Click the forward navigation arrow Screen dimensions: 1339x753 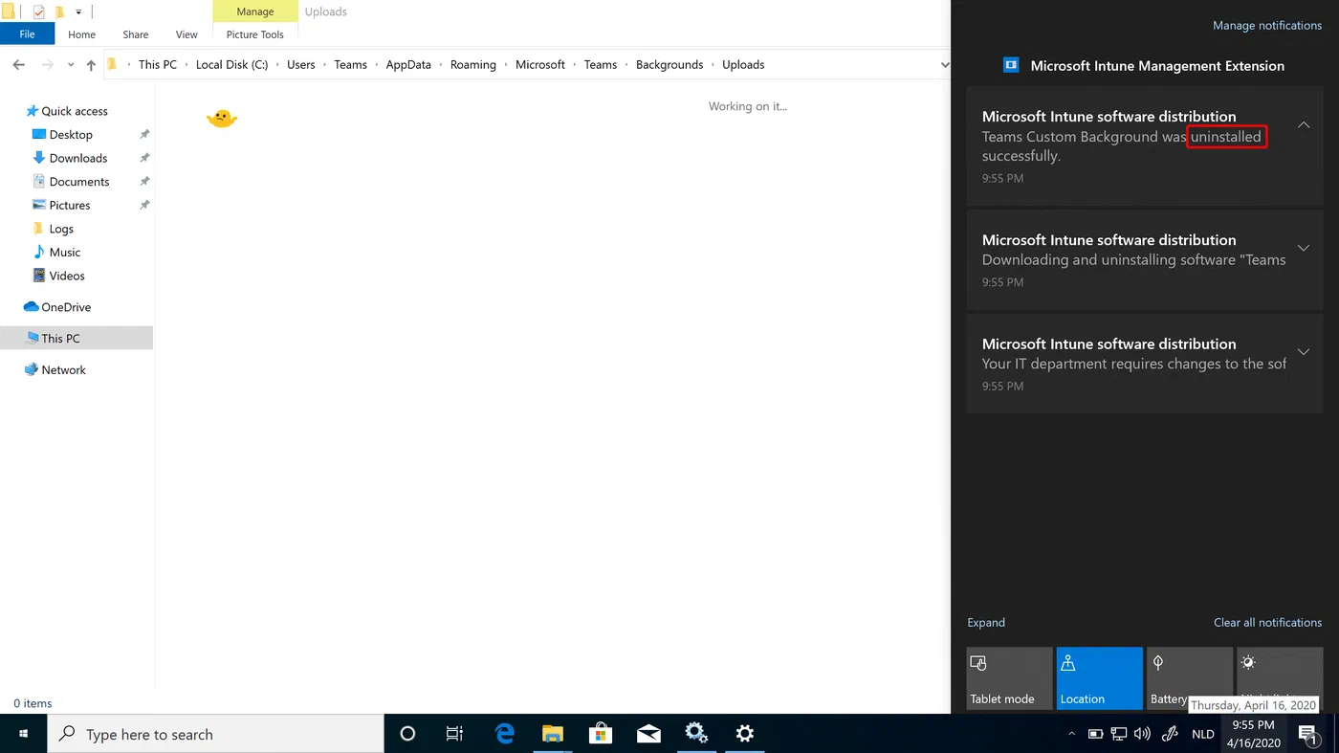[47, 65]
